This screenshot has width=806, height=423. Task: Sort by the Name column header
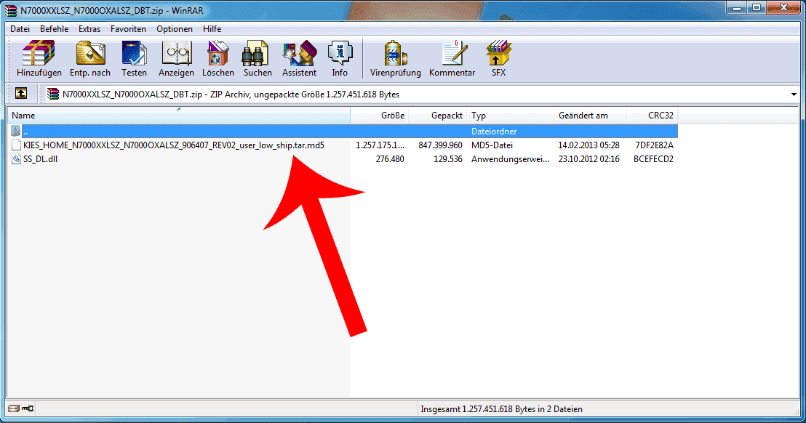(x=178, y=116)
